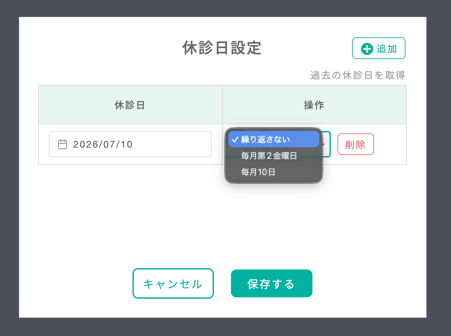Click the plus icon in 追加 button
Image resolution: width=451 pixels, height=336 pixels.
(367, 49)
